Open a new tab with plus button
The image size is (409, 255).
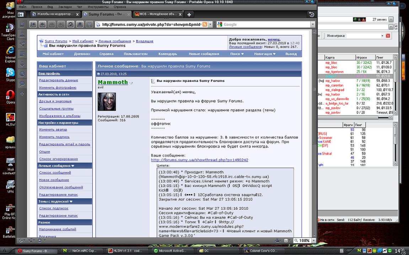coord(189,15)
